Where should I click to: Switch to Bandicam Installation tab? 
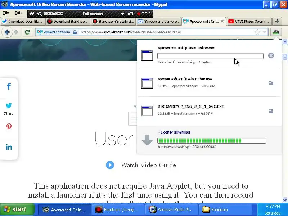click(x=113, y=21)
